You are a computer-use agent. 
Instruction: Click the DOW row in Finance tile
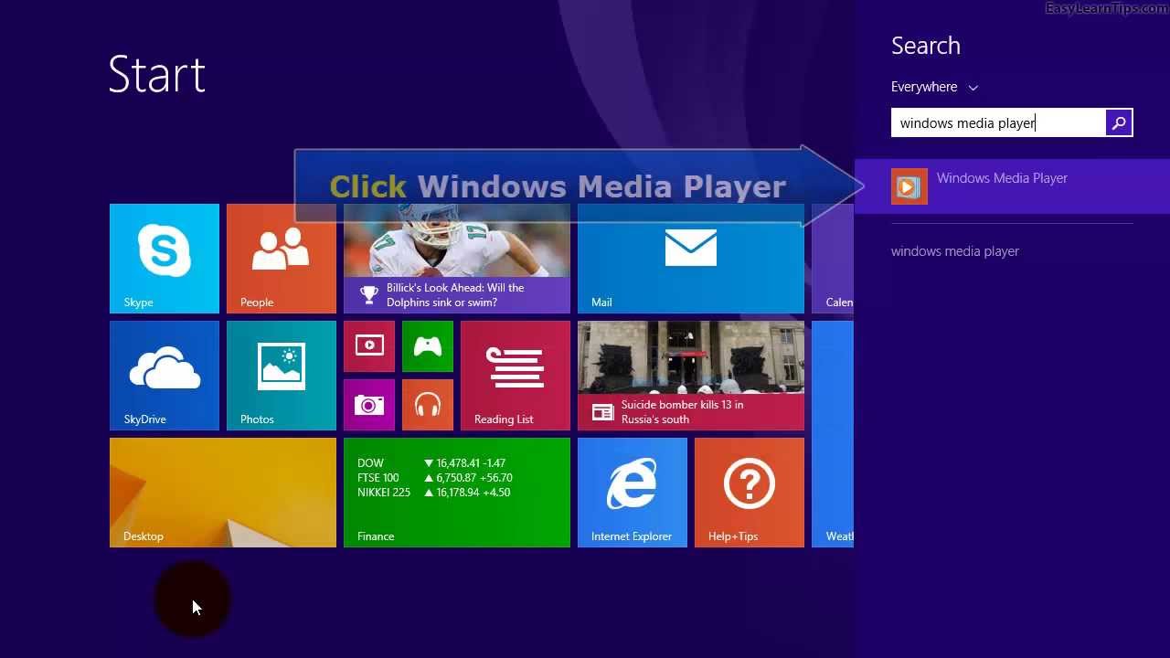pyautogui.click(x=431, y=463)
